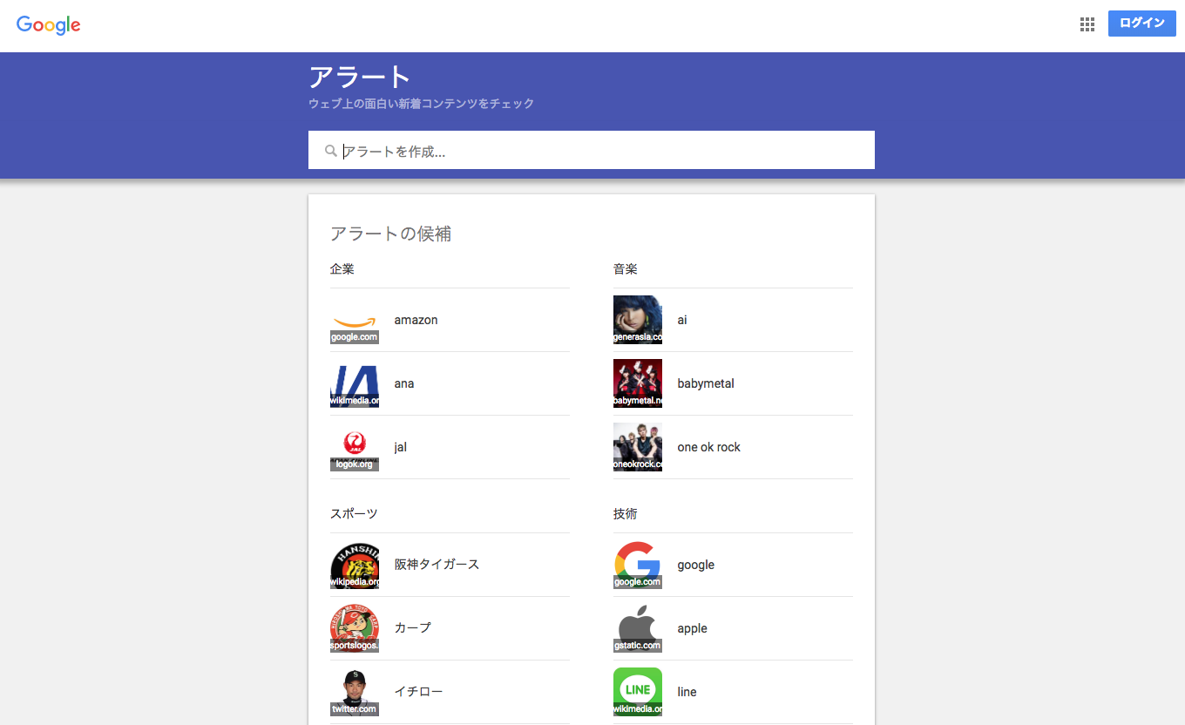Image resolution: width=1185 pixels, height=725 pixels.
Task: Select the イチロー photo thumbnail
Action: pyautogui.click(x=355, y=692)
